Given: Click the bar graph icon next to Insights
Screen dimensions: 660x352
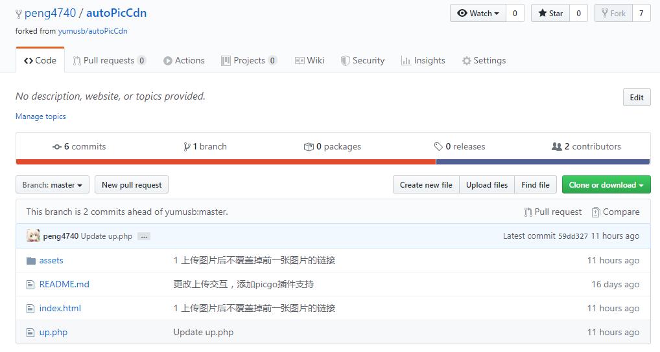Looking at the screenshot, I should pyautogui.click(x=406, y=61).
